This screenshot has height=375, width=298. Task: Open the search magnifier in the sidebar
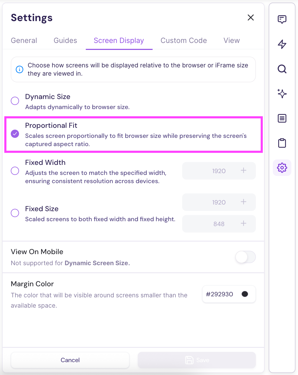point(282,69)
